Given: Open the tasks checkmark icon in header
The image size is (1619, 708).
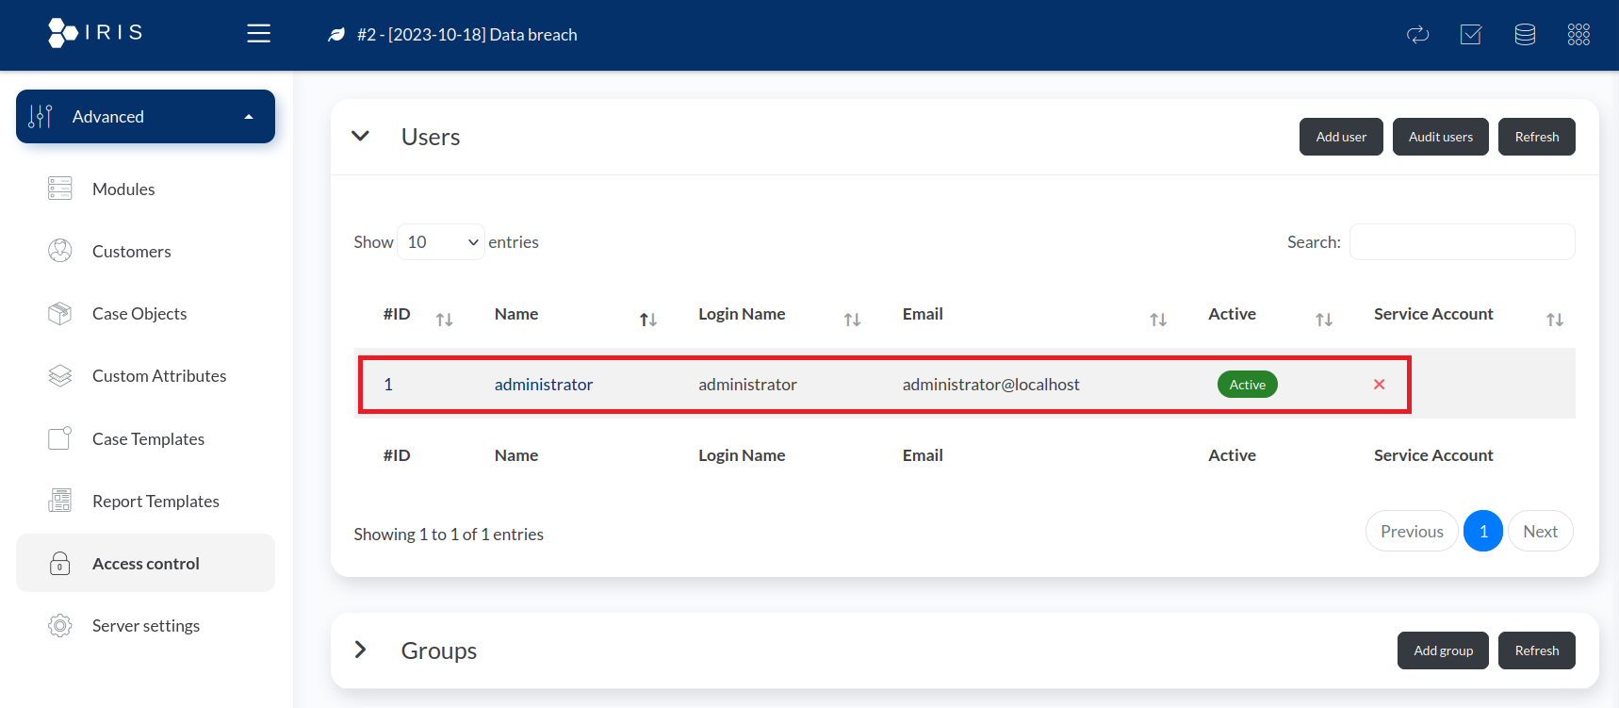Looking at the screenshot, I should click(1470, 35).
